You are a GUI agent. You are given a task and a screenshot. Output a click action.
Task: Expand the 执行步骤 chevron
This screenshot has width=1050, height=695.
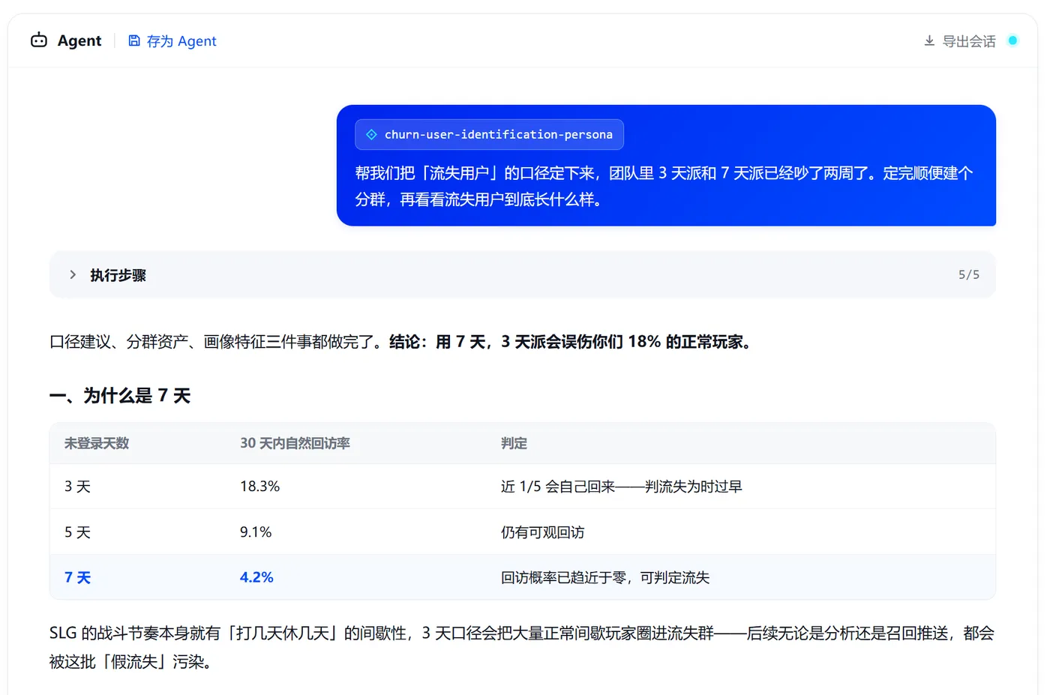(x=73, y=274)
